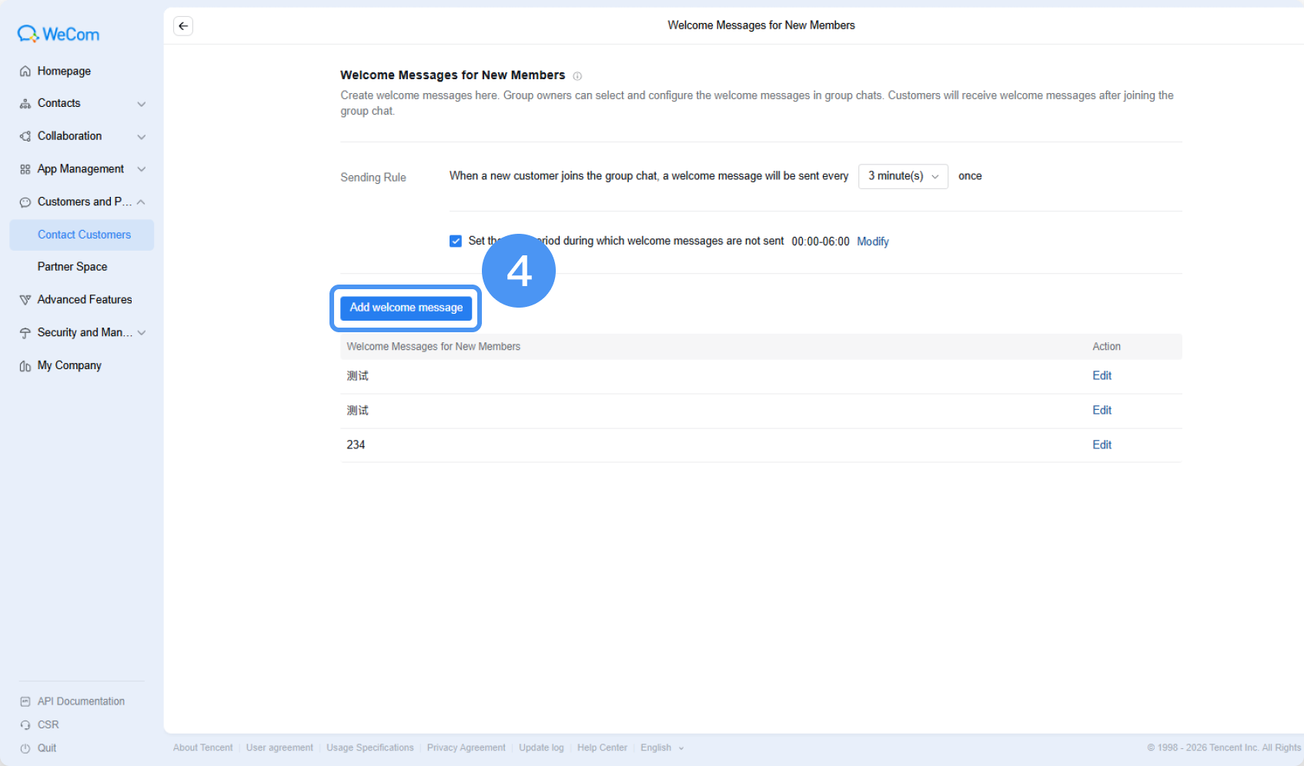Viewport: 1304px width, 766px height.
Task: Open the 3 minute(s) interval dropdown
Action: [903, 176]
